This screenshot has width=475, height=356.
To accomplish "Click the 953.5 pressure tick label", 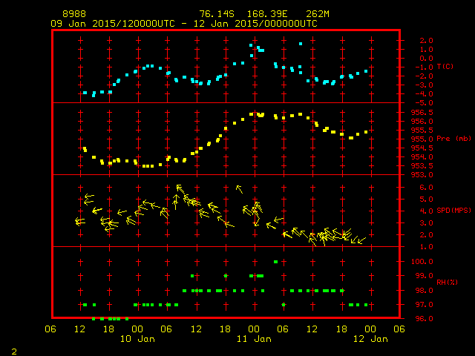I will [422, 166].
